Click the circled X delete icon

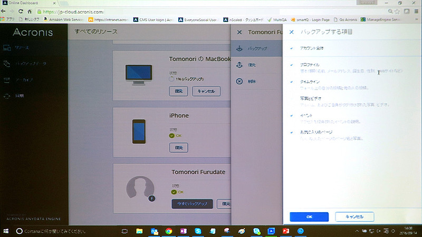(x=239, y=81)
